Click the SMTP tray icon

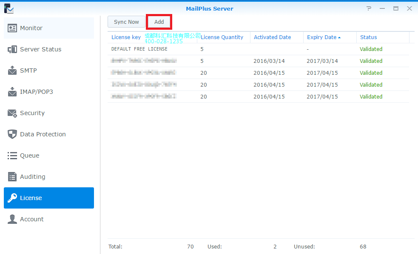[x=12, y=70]
